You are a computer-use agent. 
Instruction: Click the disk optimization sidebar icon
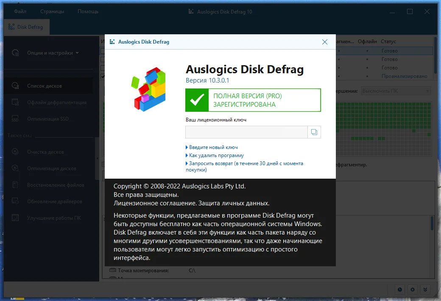click(15, 168)
